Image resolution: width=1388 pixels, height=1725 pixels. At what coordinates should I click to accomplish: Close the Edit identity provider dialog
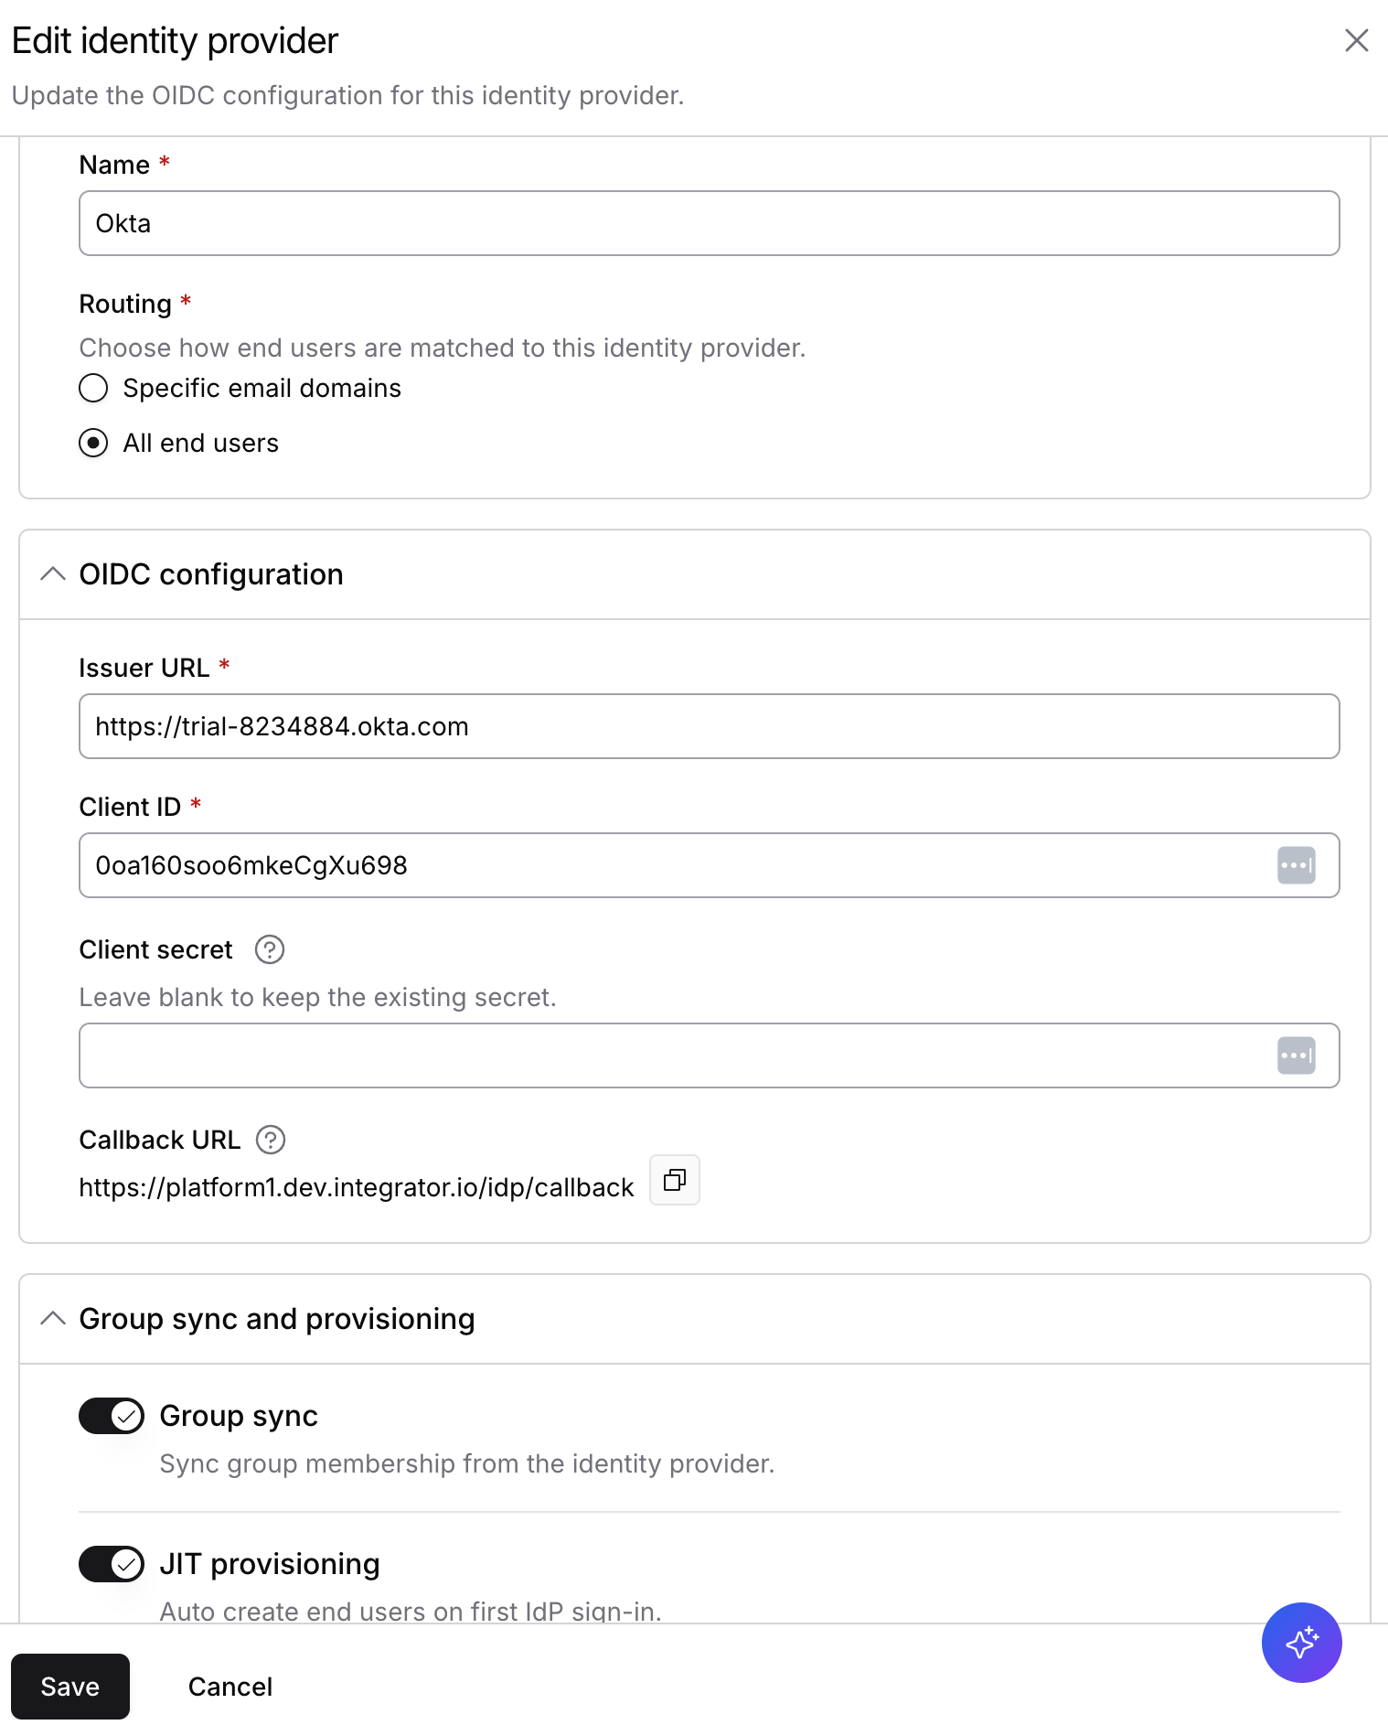click(x=1356, y=40)
